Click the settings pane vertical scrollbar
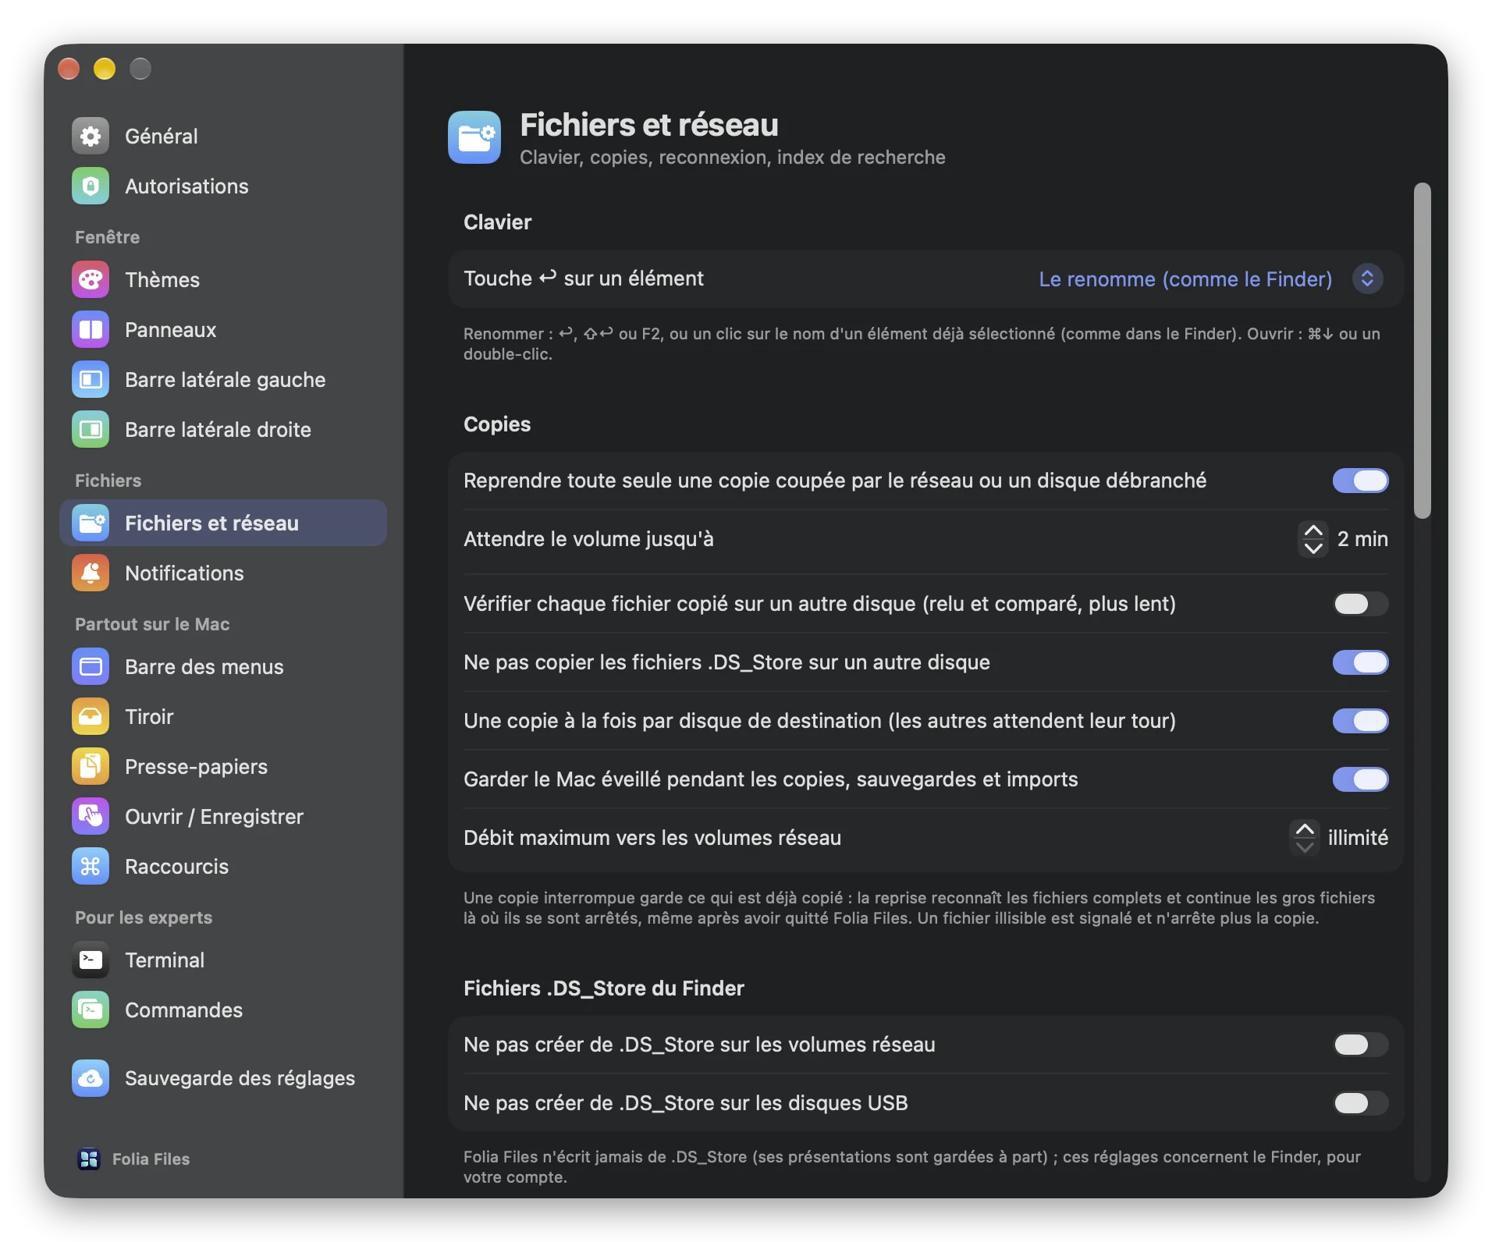The image size is (1492, 1242). pyautogui.click(x=1422, y=351)
